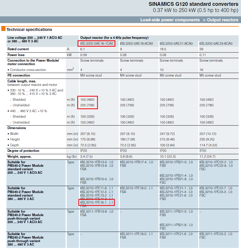Image resolution: width=241 pixels, height=250 pixels.
Task: Select article number 6SL3202-0AE16-1CA0
Action: pyautogui.click(x=96, y=44)
